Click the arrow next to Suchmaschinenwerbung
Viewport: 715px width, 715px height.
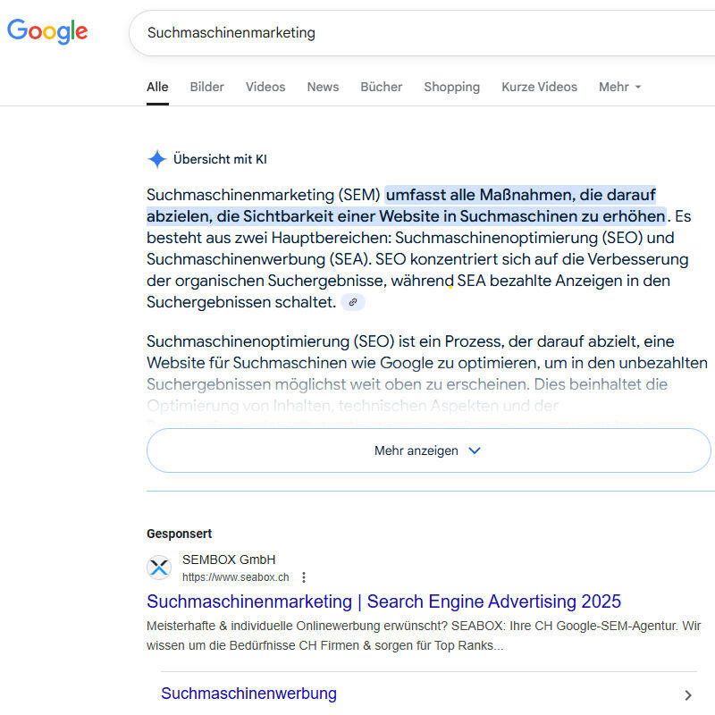688,695
